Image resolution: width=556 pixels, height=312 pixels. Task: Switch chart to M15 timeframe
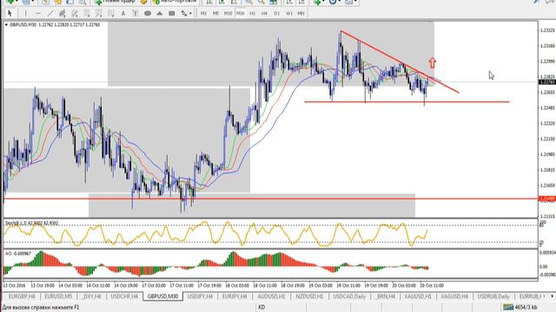228,14
